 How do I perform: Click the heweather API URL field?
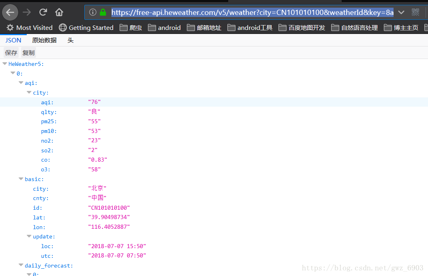[252, 12]
